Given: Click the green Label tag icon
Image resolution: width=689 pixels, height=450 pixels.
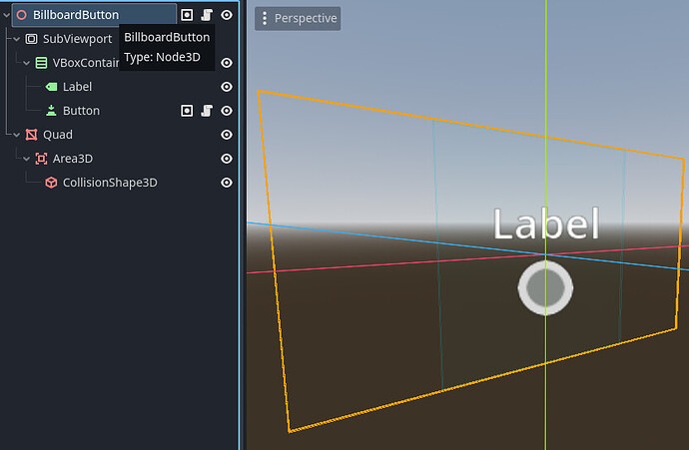Looking at the screenshot, I should click(x=51, y=87).
